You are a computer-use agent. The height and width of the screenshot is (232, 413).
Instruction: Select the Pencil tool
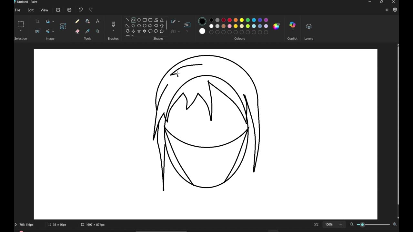coord(77,21)
